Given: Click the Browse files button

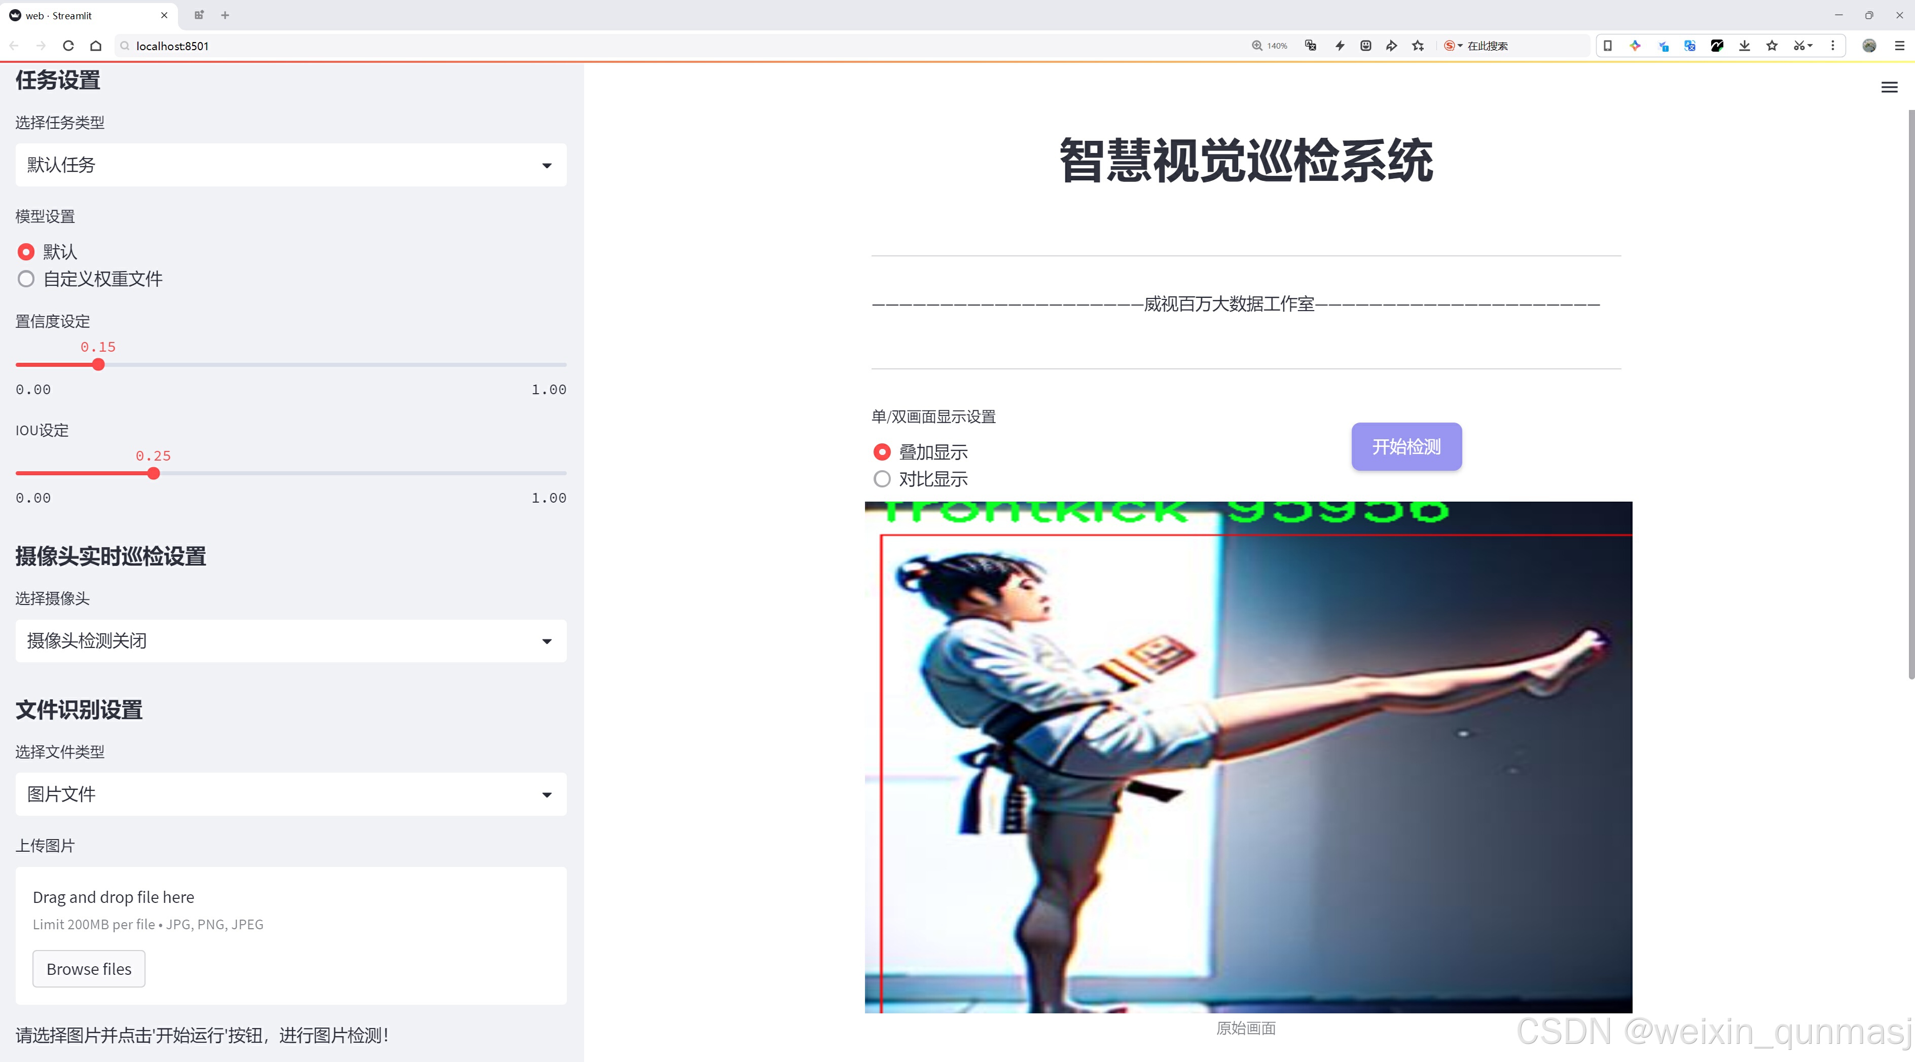Looking at the screenshot, I should point(88,968).
